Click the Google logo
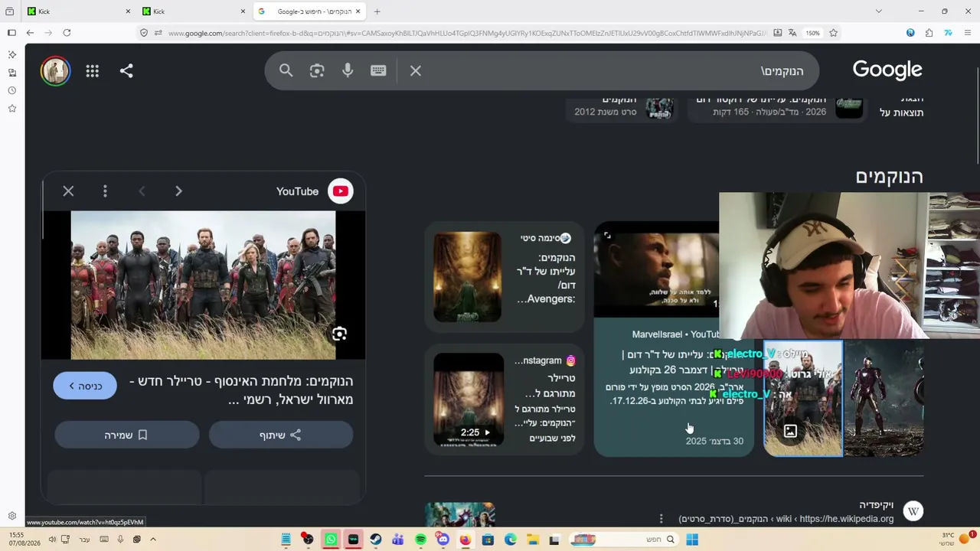Viewport: 980px width, 551px height. (x=887, y=70)
